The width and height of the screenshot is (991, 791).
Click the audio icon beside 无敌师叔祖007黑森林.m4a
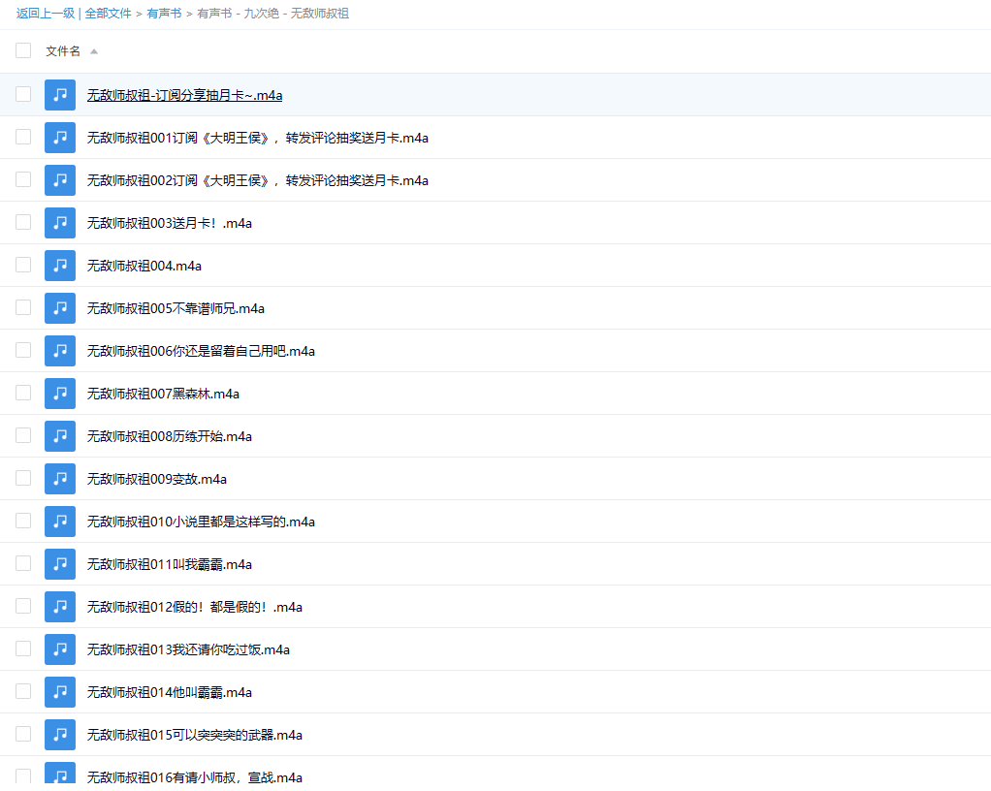point(60,394)
